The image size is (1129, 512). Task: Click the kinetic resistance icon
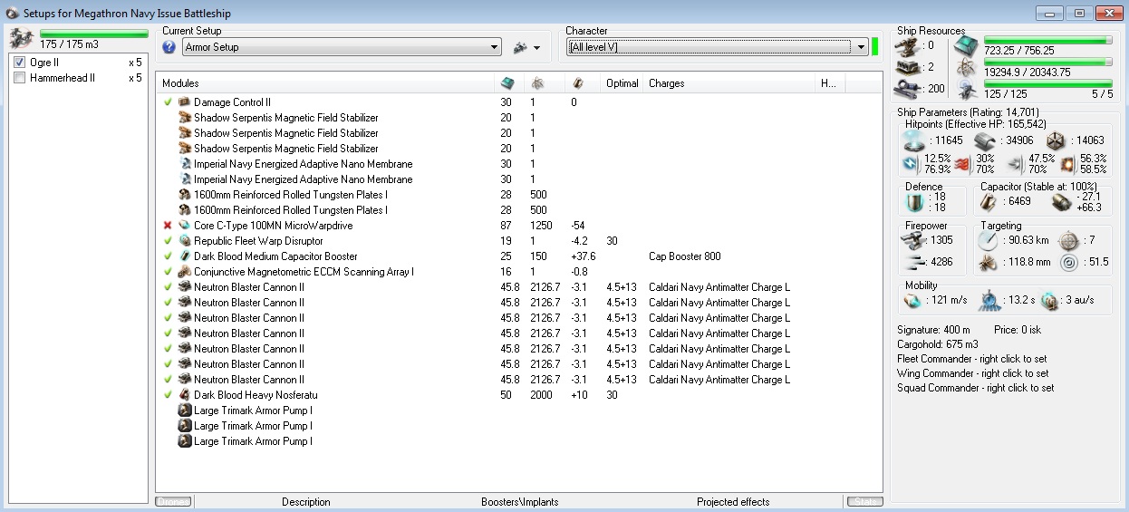[x=1016, y=163]
